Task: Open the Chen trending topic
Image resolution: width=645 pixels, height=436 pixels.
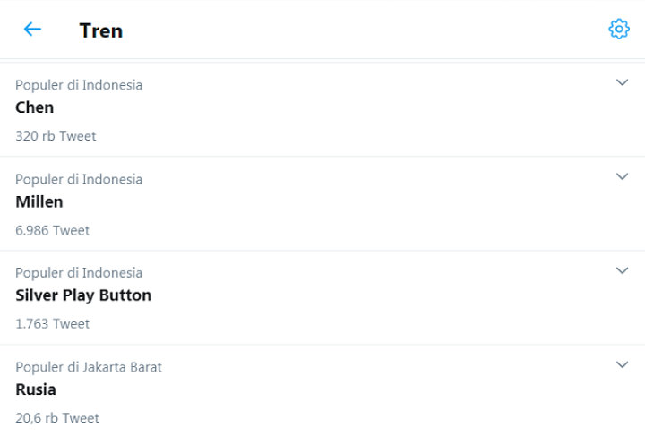Action: (x=35, y=107)
